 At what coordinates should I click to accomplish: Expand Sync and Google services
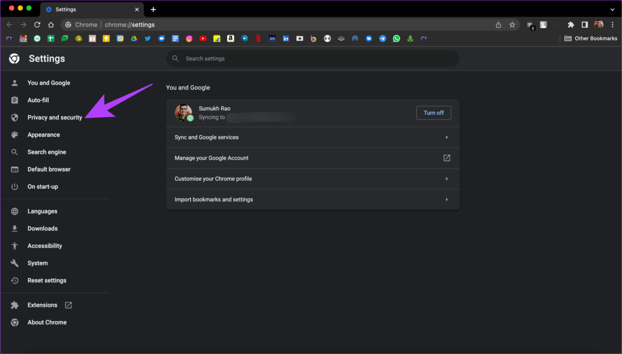(312, 137)
